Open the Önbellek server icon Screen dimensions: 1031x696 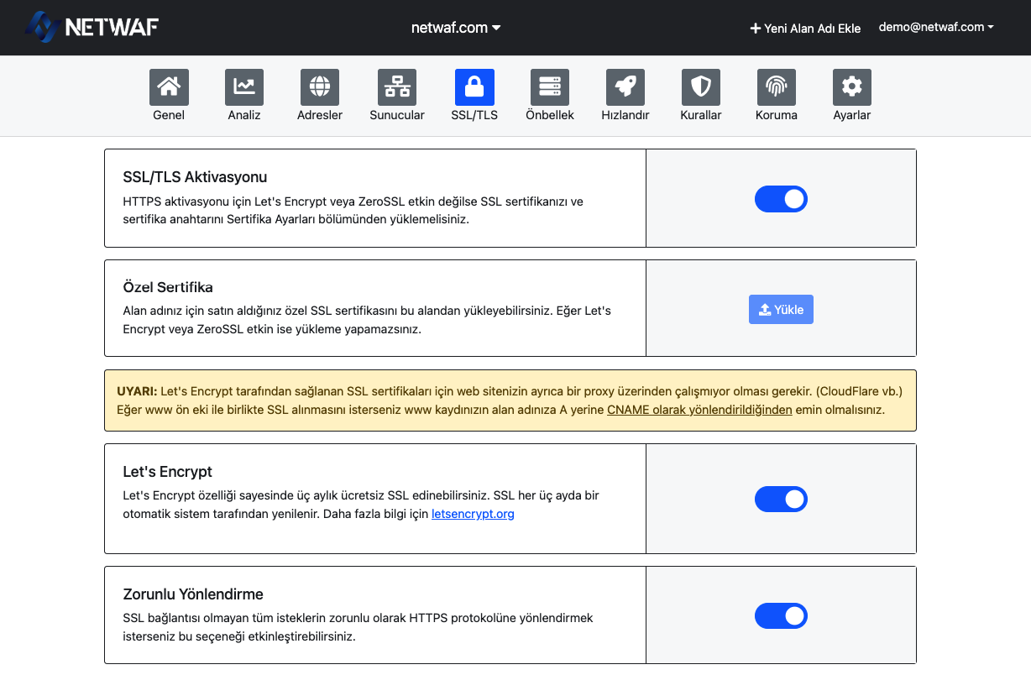[550, 87]
